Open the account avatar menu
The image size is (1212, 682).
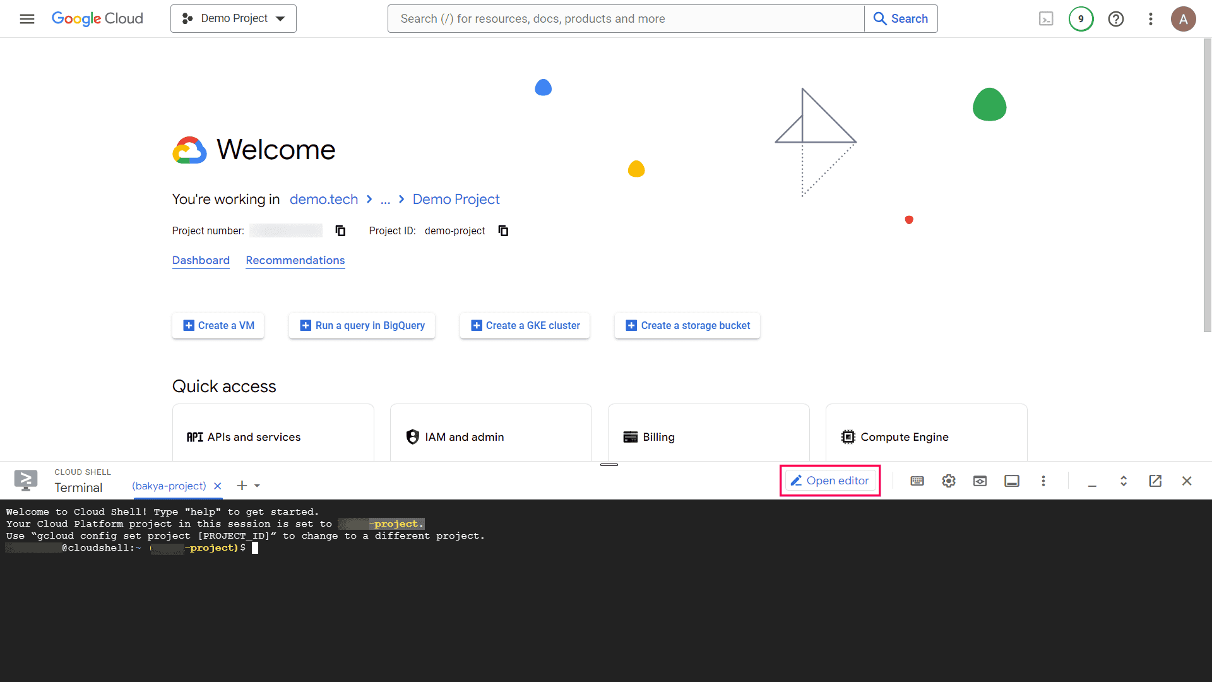(1184, 19)
